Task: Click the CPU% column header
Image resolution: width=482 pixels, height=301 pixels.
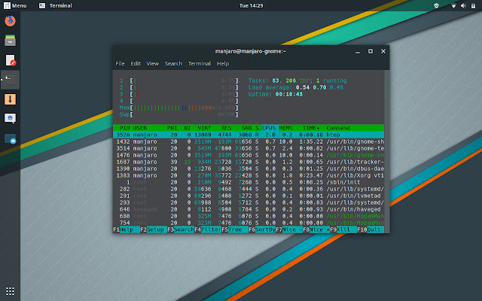Action: (269, 128)
